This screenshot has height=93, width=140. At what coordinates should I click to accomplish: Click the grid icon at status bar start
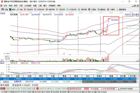[x=2, y=89]
